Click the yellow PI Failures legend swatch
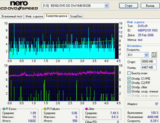Image resolution: width=160 pixels, height=123 pixels. 45,109
